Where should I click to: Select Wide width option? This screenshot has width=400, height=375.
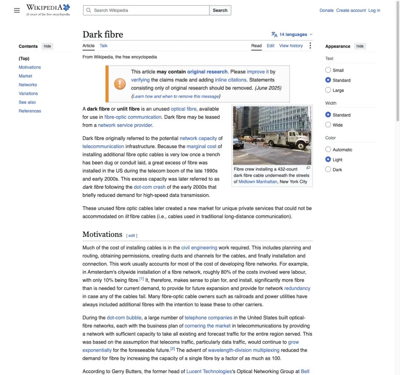point(328,125)
